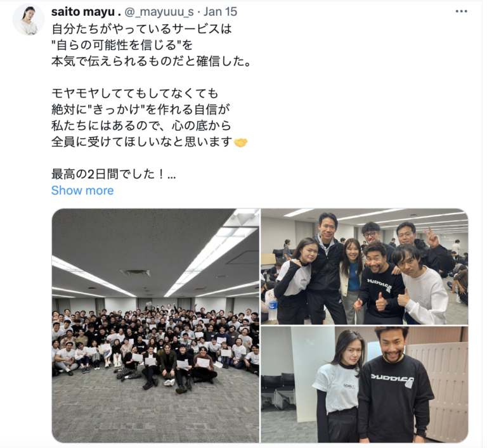Click the quoted line "自らの可能性を信じる"を
Viewport: 487px width, 448px height.
point(122,46)
